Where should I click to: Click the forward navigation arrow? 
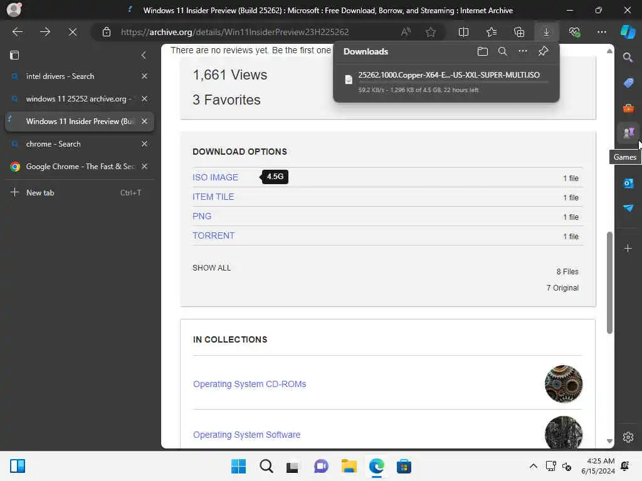coord(45,32)
